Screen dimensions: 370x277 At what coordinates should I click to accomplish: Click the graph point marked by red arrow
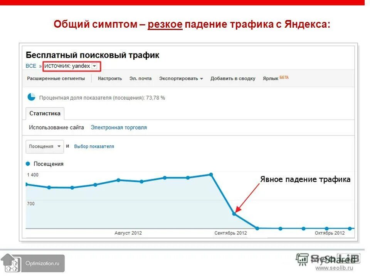pyautogui.click(x=234, y=214)
